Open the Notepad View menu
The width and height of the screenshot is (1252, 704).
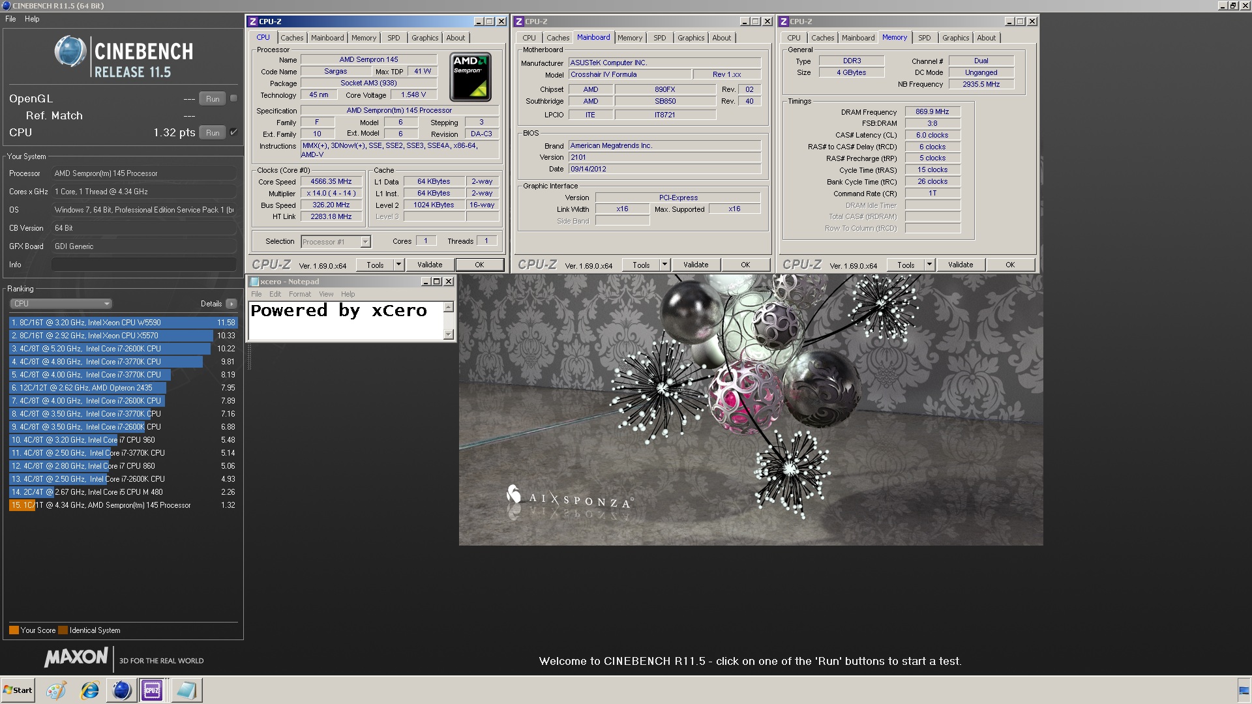[326, 294]
